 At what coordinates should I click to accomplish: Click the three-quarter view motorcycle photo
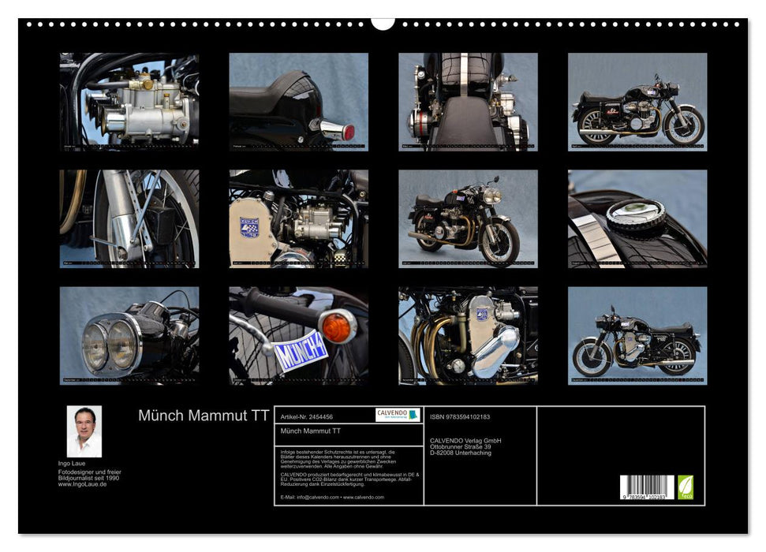pyautogui.click(x=468, y=219)
